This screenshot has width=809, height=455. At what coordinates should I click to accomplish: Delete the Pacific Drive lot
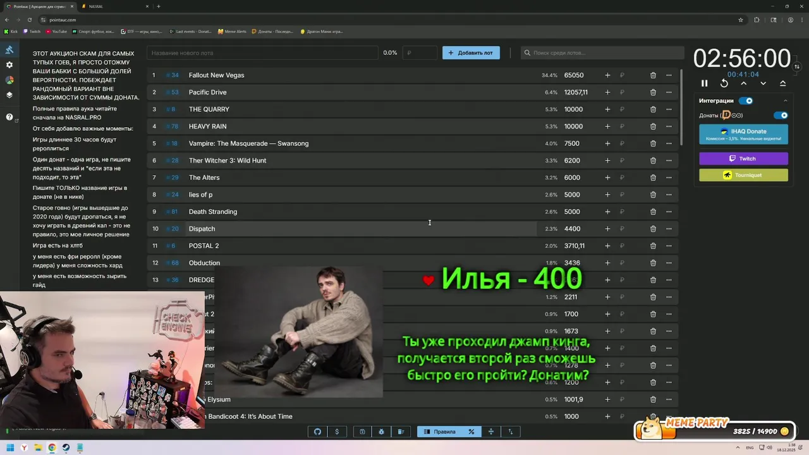[653, 92]
